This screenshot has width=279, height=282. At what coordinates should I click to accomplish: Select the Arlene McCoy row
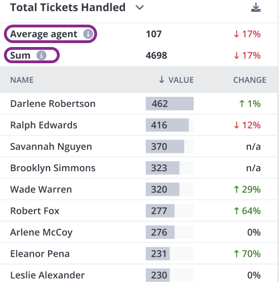click(x=138, y=232)
